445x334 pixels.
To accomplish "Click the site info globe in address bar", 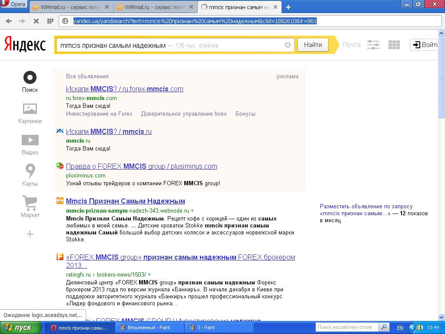I will click(x=65, y=21).
